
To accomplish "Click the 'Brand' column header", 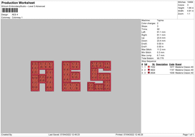I will 178,64.
